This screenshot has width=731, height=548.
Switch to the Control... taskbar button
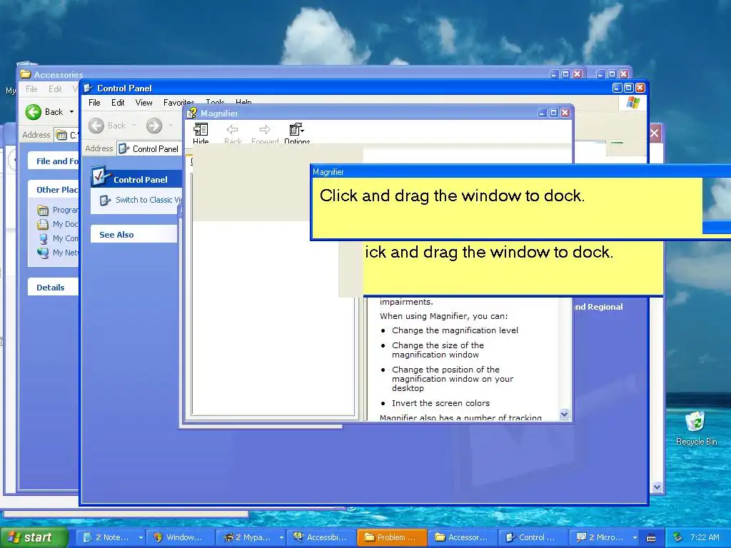tap(532, 537)
